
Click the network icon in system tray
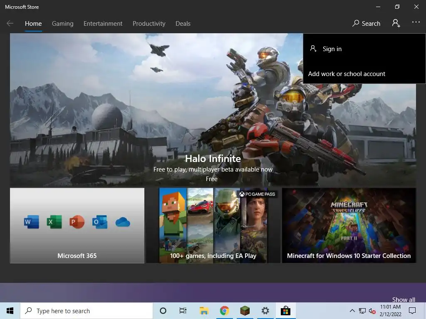[362, 311]
